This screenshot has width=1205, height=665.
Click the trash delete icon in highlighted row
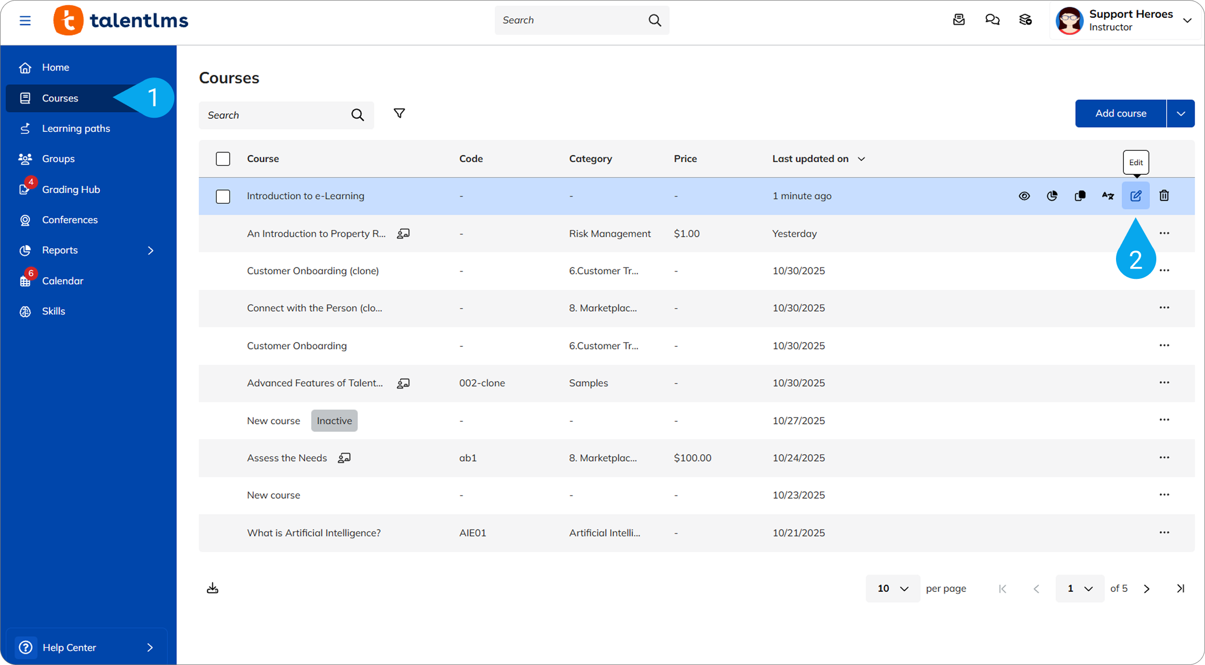1164,196
